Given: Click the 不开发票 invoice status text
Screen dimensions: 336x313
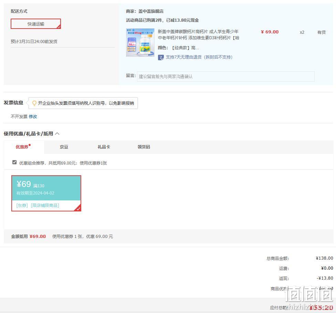Looking at the screenshot, I should (x=19, y=117).
